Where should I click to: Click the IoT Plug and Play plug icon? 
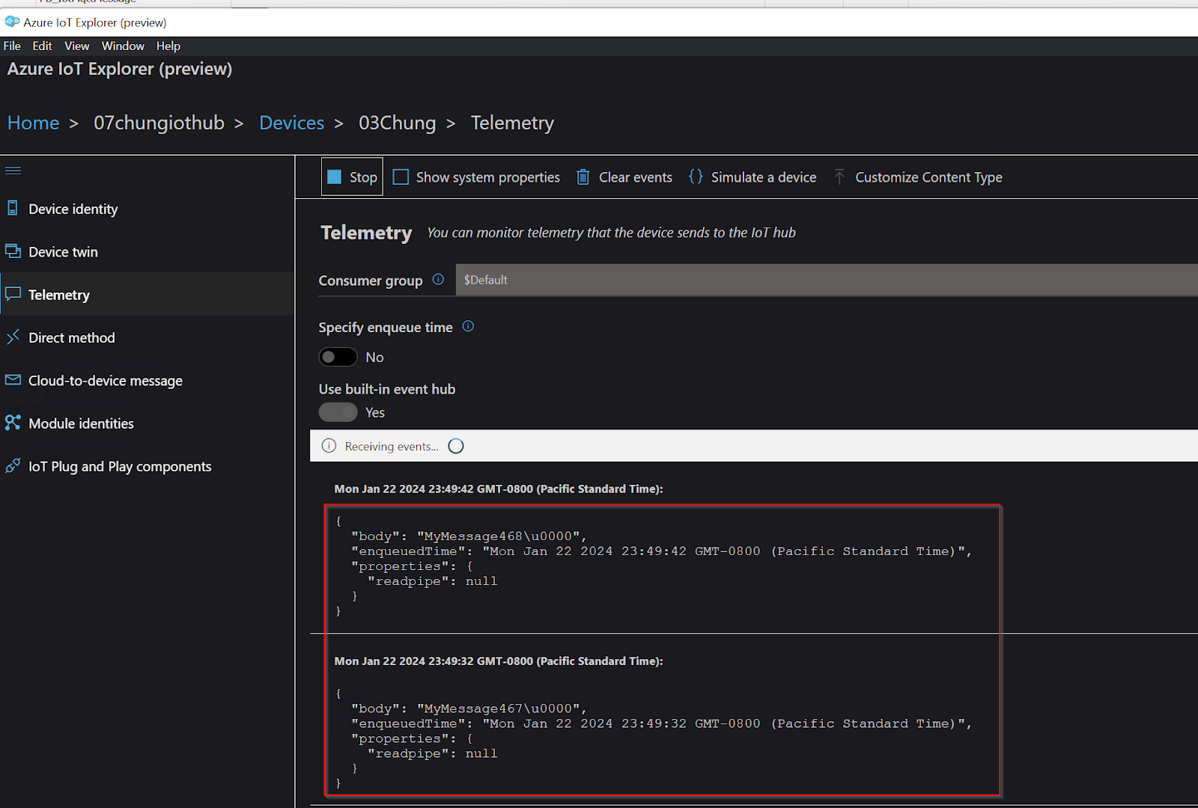coord(13,465)
